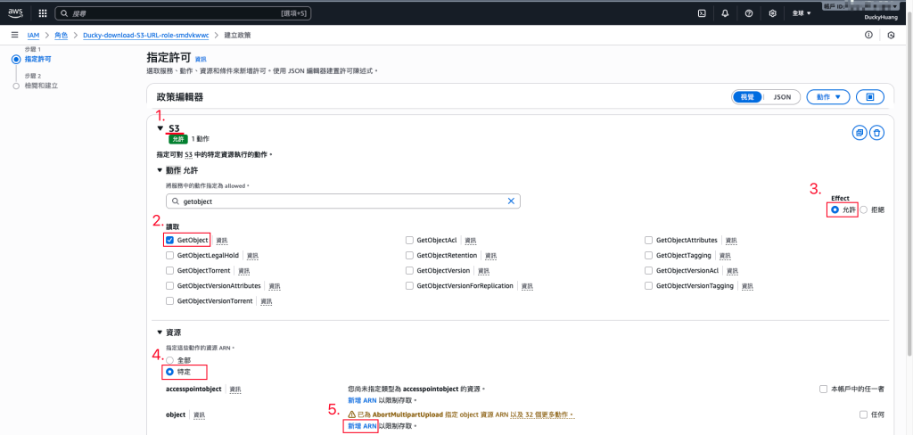Check the GetObjectAttributes action
Image resolution: width=913 pixels, height=435 pixels.
tap(649, 240)
